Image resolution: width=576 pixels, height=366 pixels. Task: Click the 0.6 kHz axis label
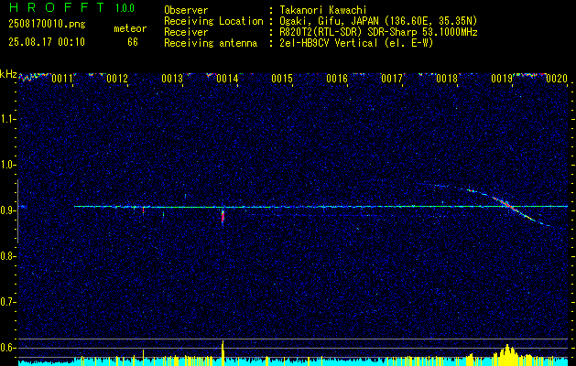[x=6, y=348]
